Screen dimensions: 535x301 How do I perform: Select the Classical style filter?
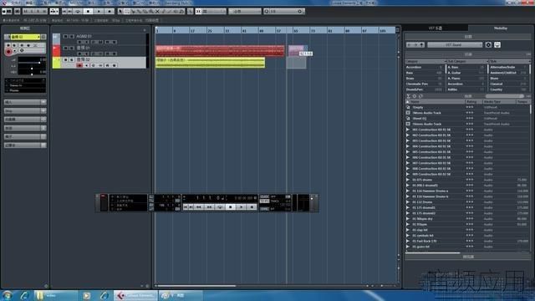(x=509, y=84)
